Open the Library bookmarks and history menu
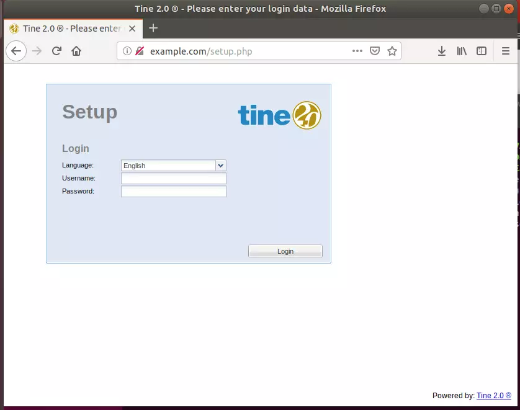Screen dimensions: 520x410 [x=462, y=51]
